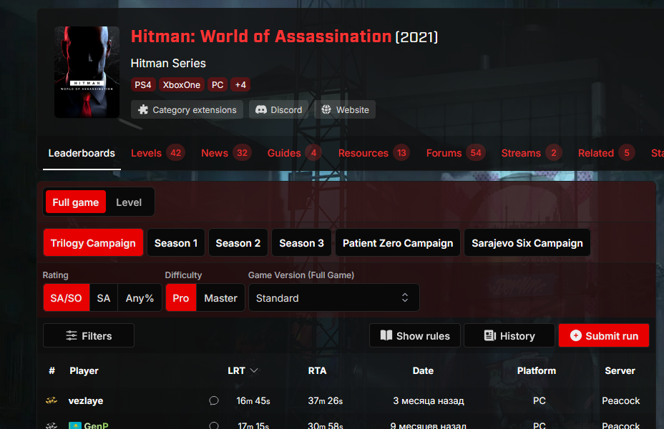Click the History button
The image size is (664, 429).
(x=509, y=335)
